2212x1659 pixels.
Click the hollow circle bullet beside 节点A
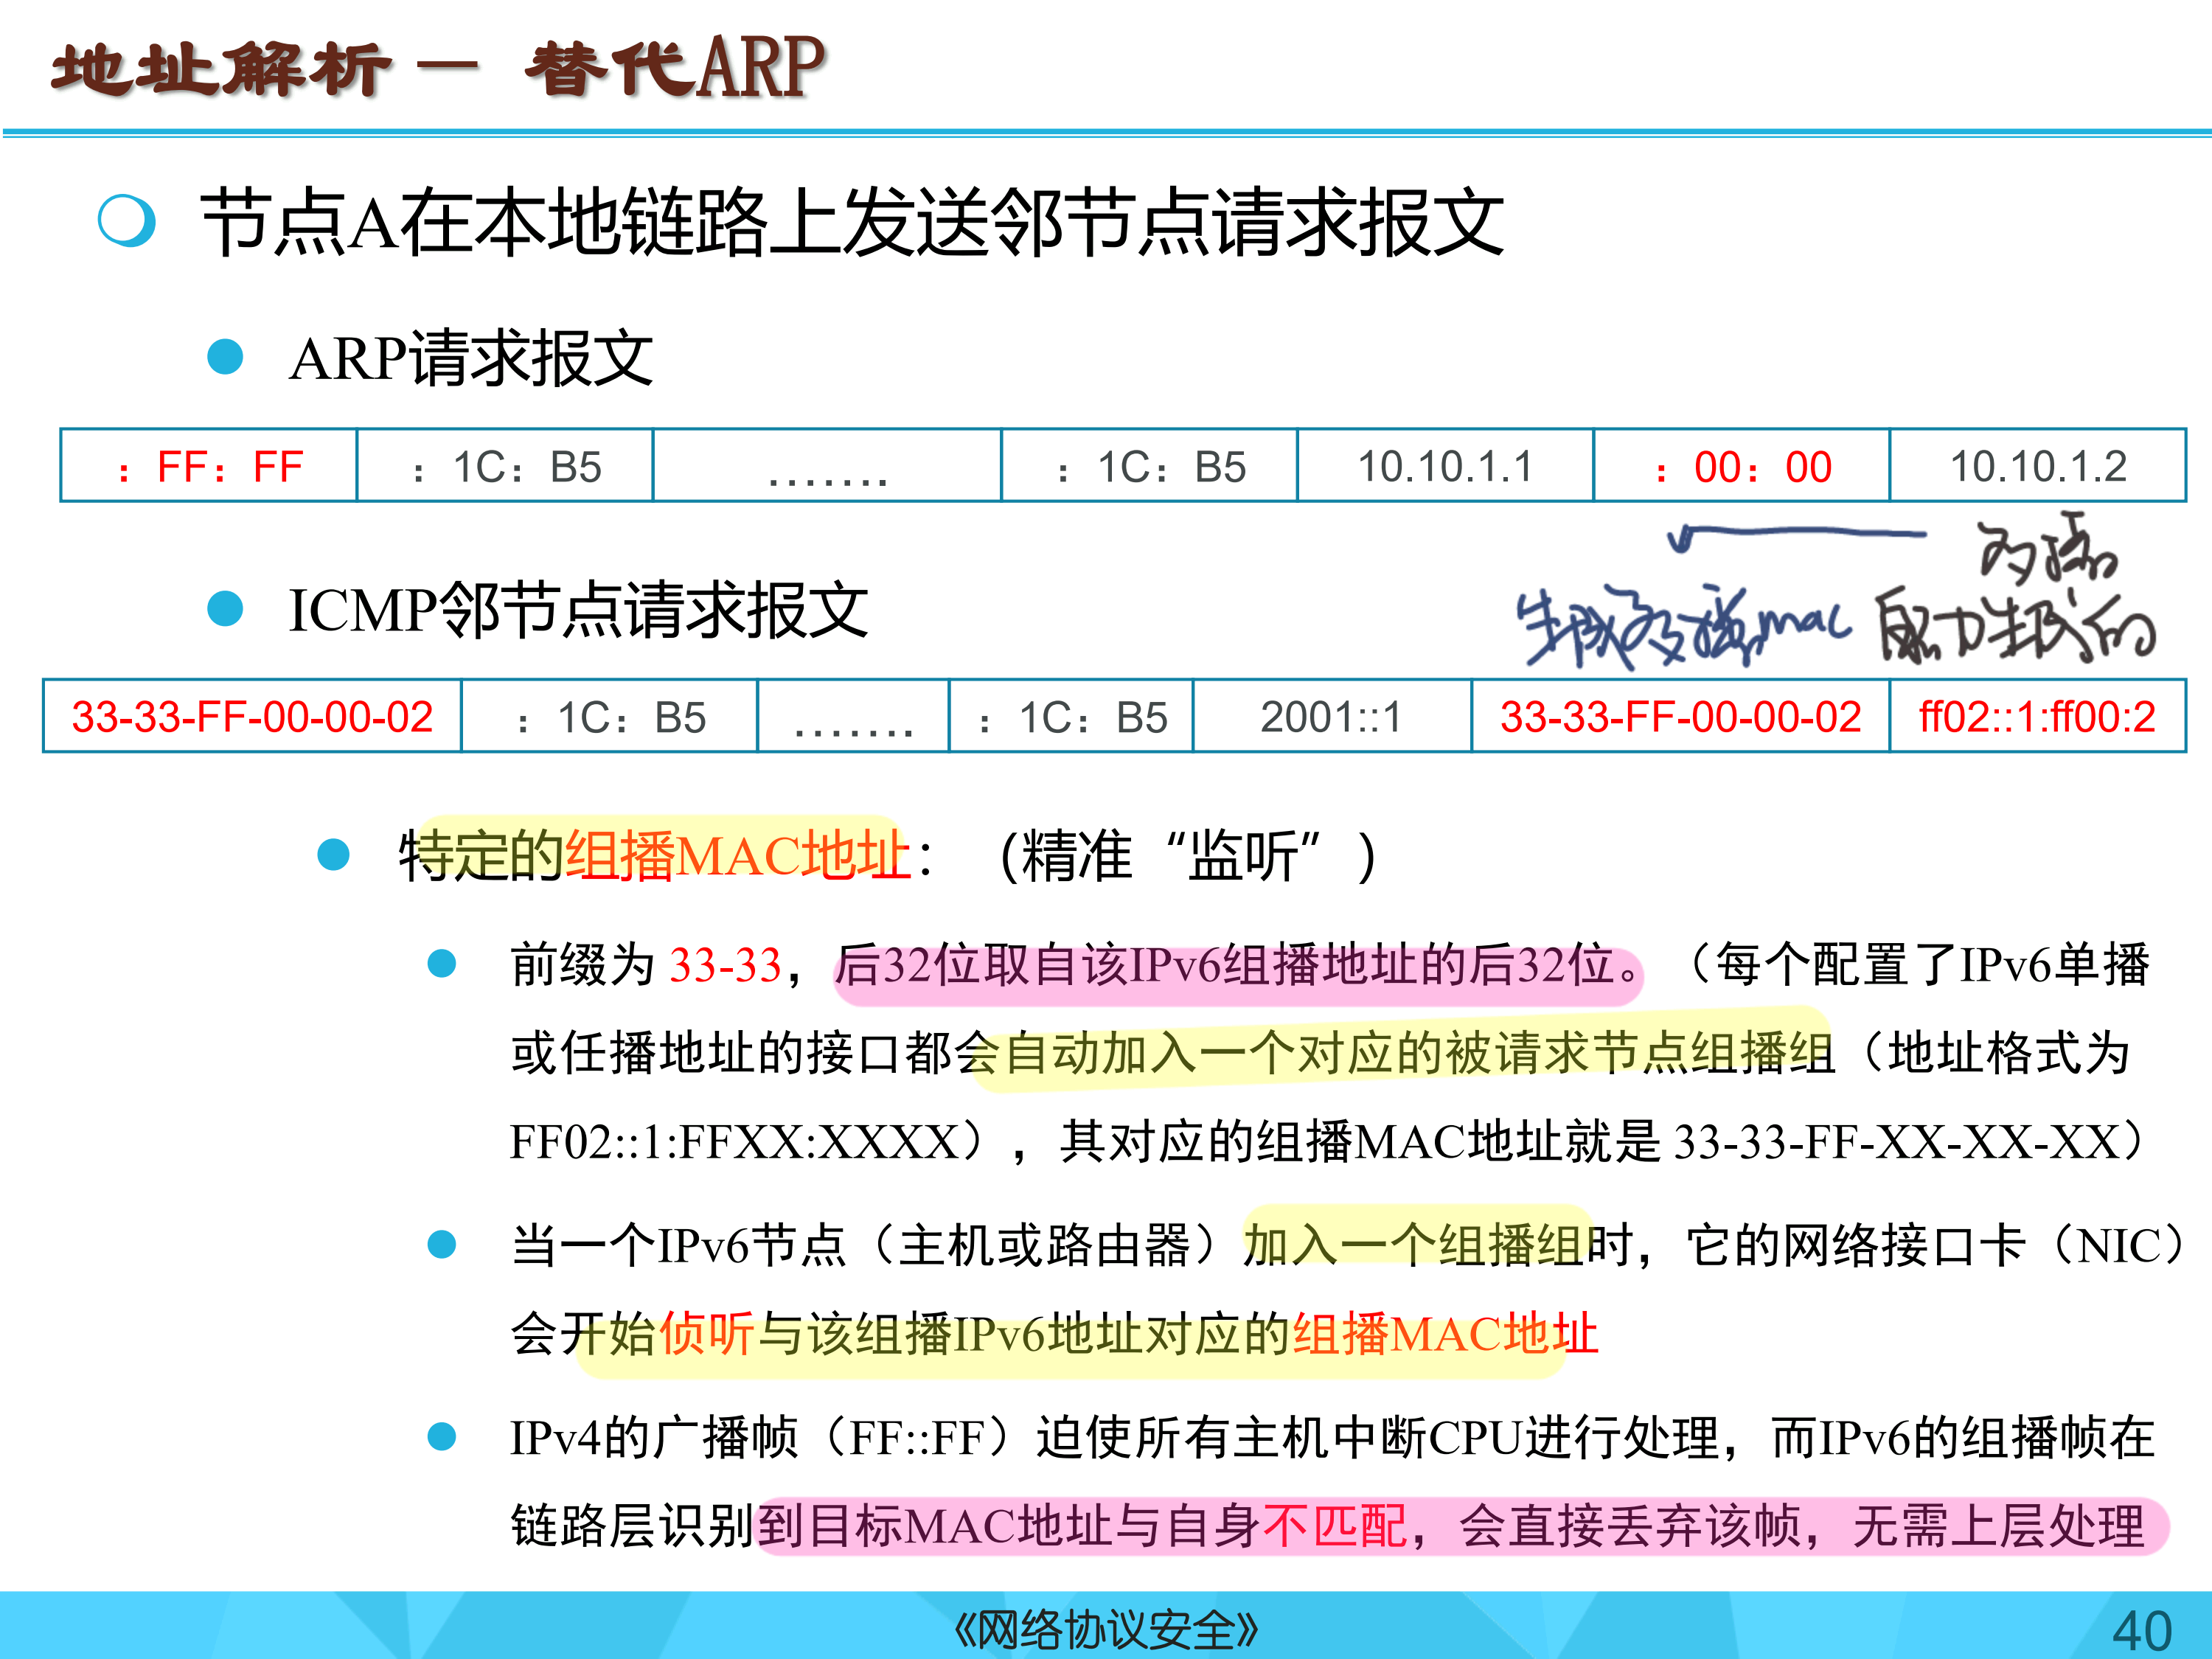(x=127, y=220)
